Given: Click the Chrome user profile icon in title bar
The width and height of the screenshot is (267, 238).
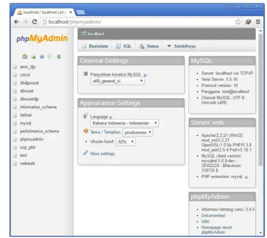Looking at the screenshot, I should coord(229,6).
